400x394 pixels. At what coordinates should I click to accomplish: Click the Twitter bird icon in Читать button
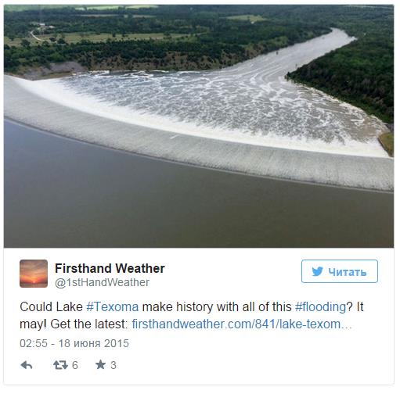317,271
